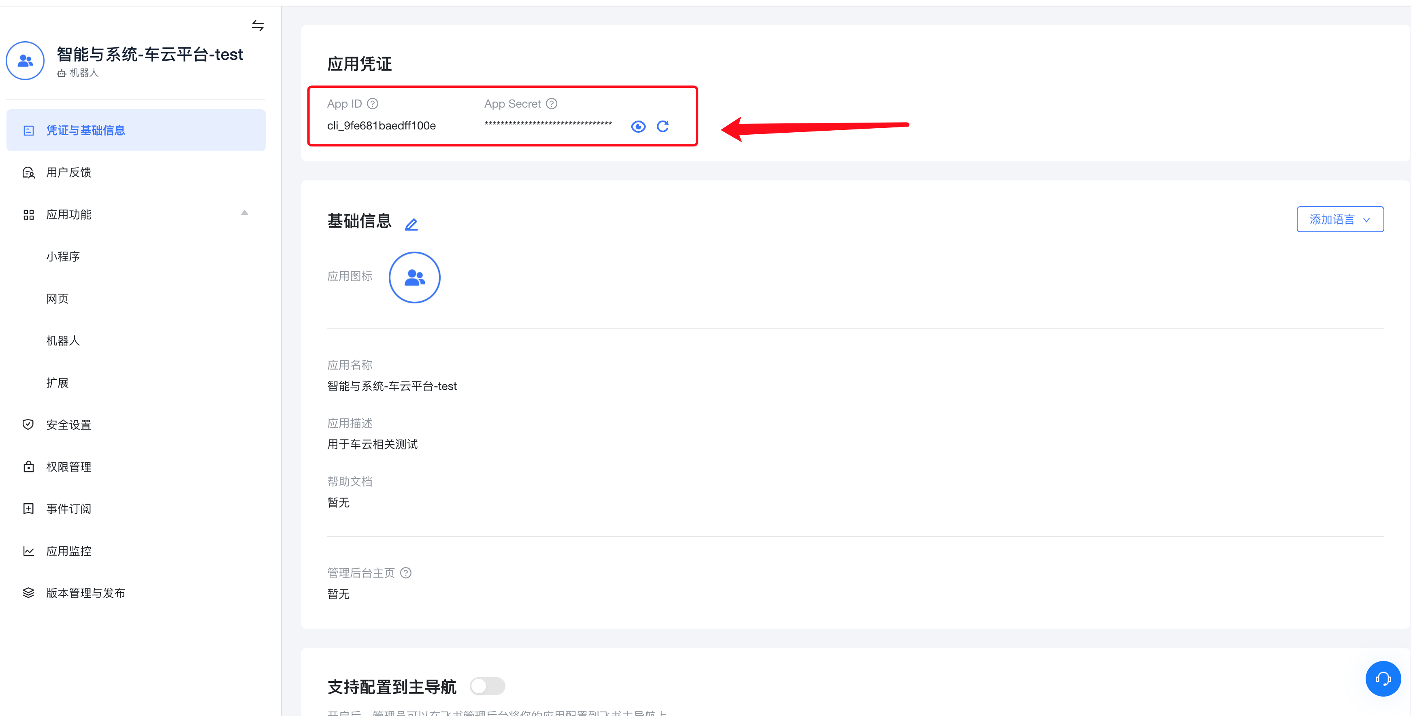Enable the 支持配置到主导航 switch

488,686
